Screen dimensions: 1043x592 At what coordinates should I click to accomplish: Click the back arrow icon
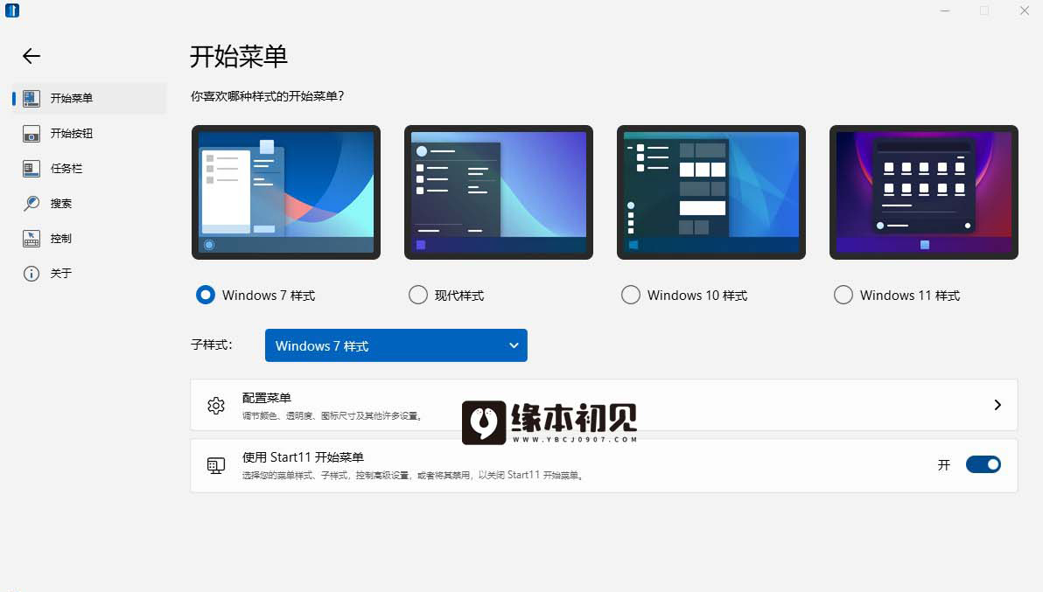pyautogui.click(x=31, y=56)
